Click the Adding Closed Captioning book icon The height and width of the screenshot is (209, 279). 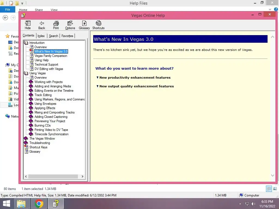(x=31, y=117)
